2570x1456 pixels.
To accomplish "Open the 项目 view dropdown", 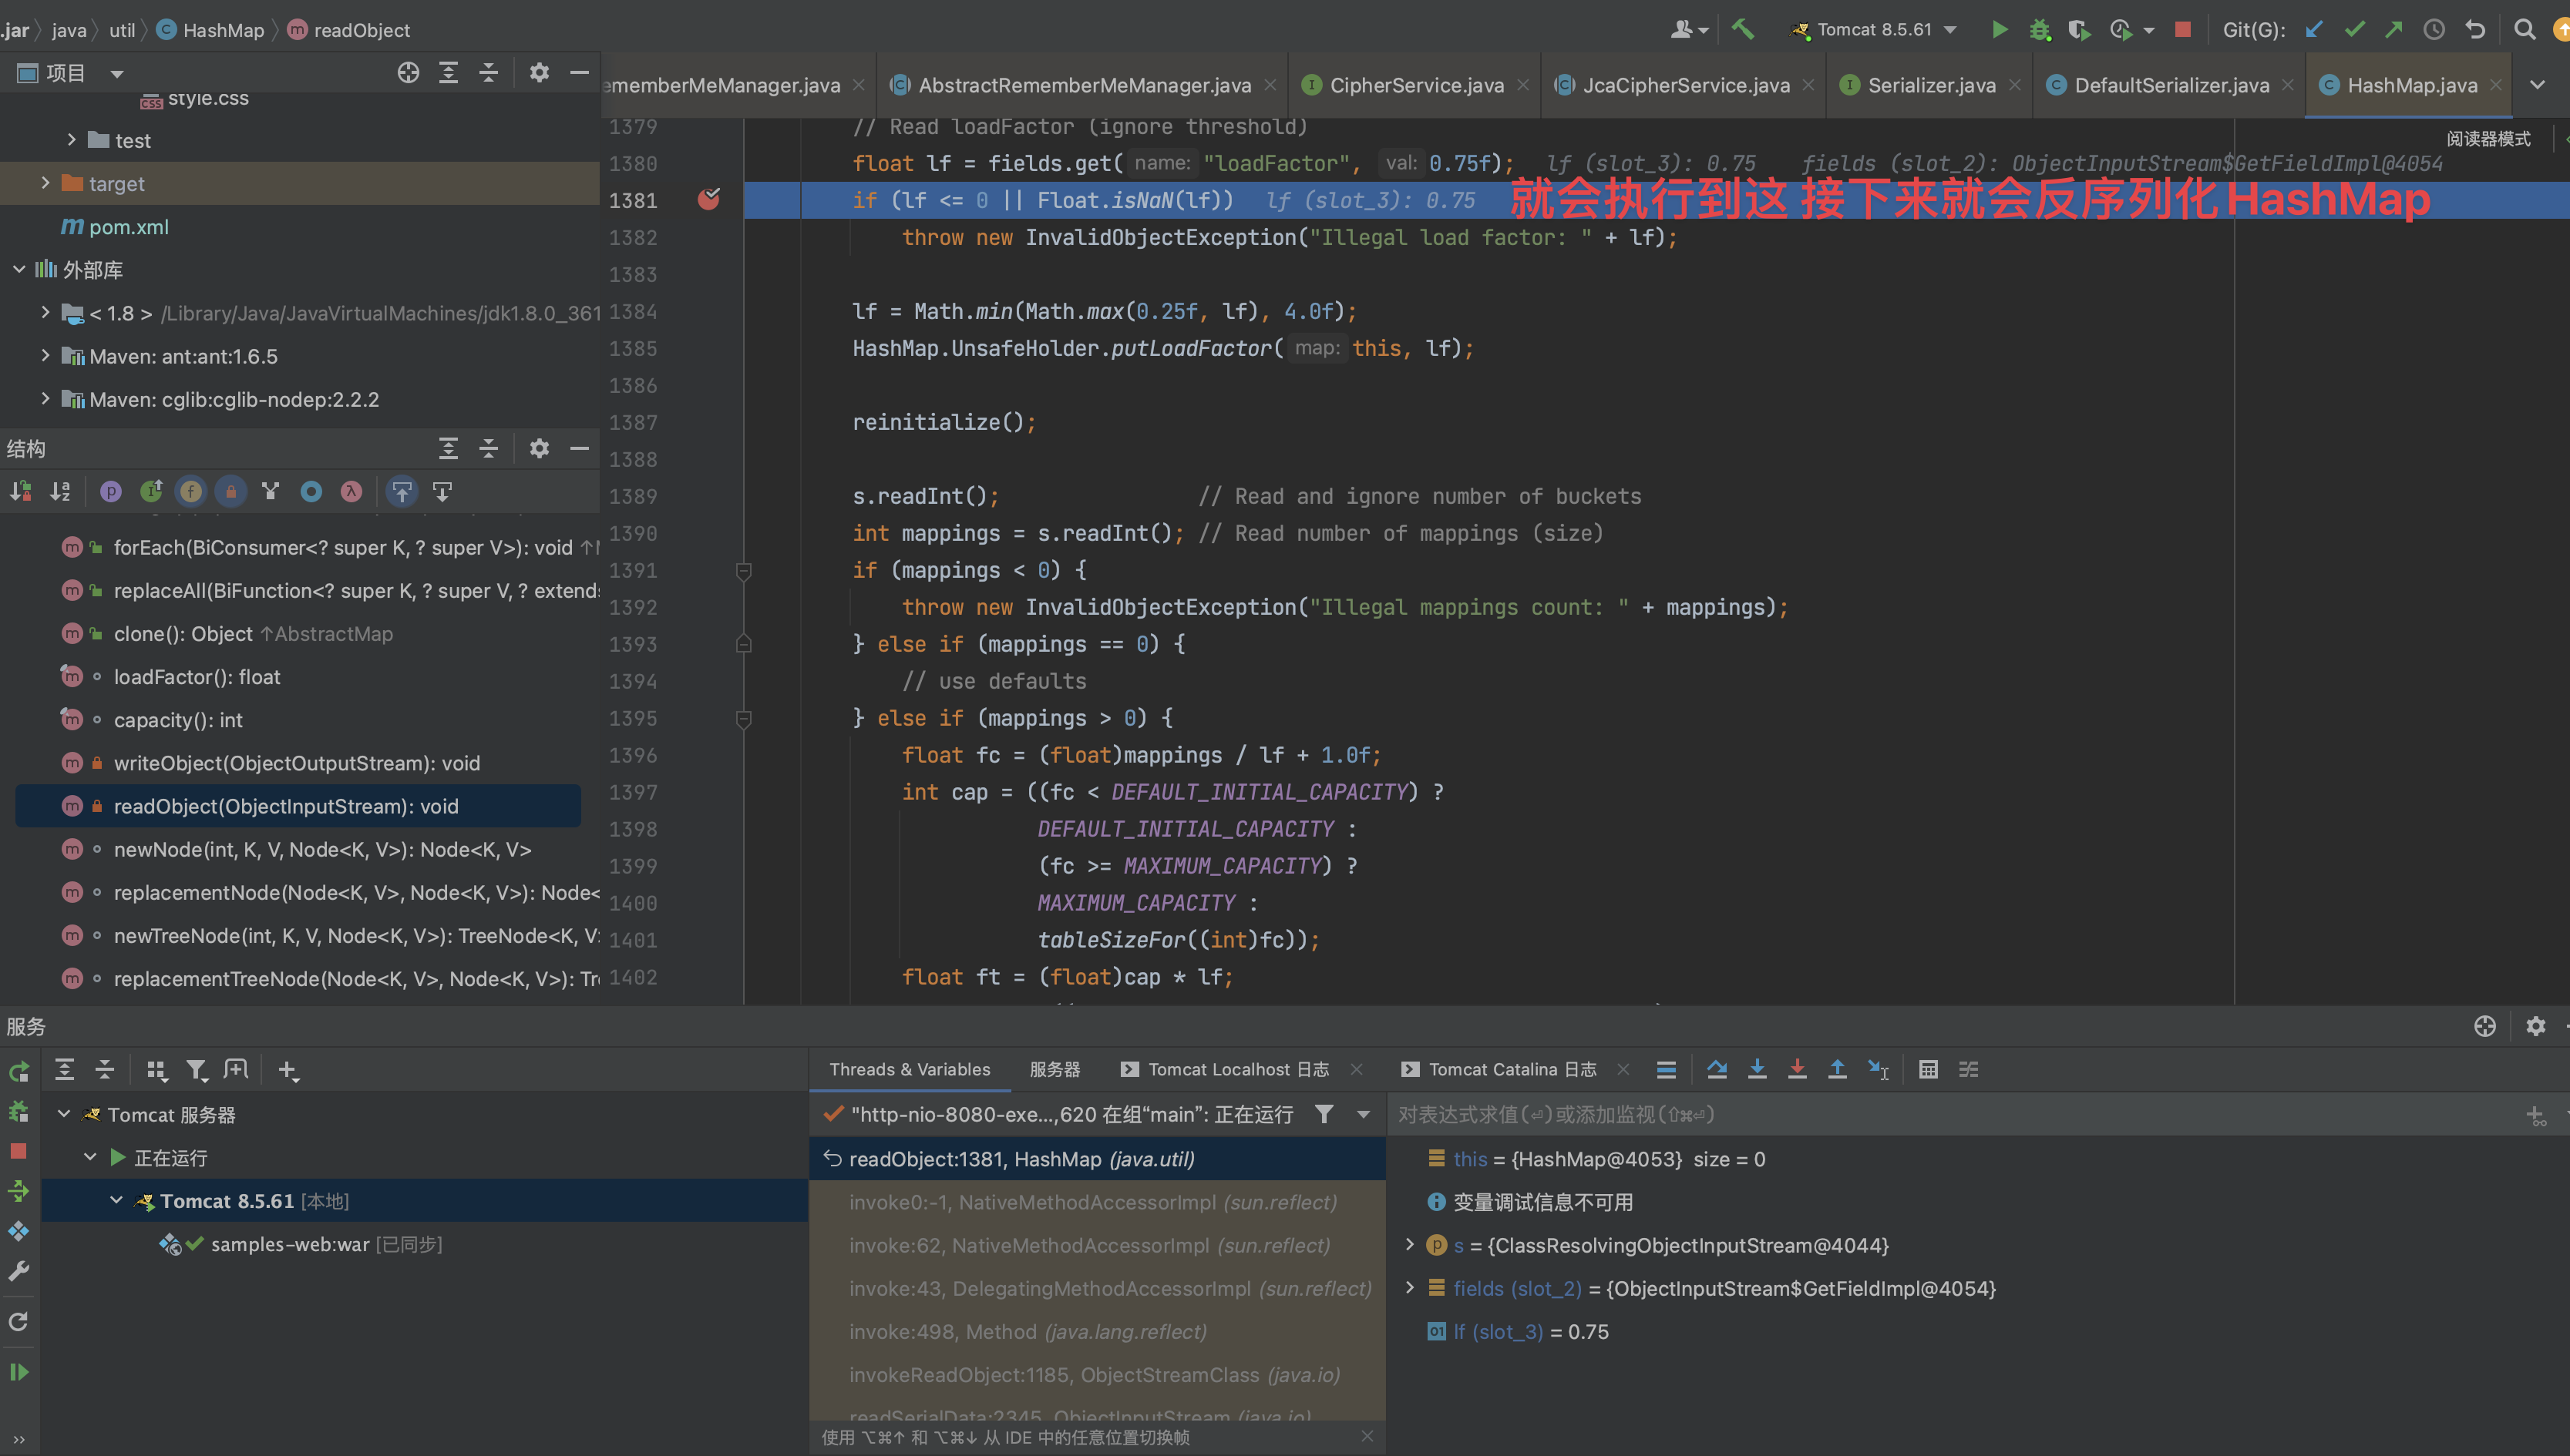I will pos(117,73).
